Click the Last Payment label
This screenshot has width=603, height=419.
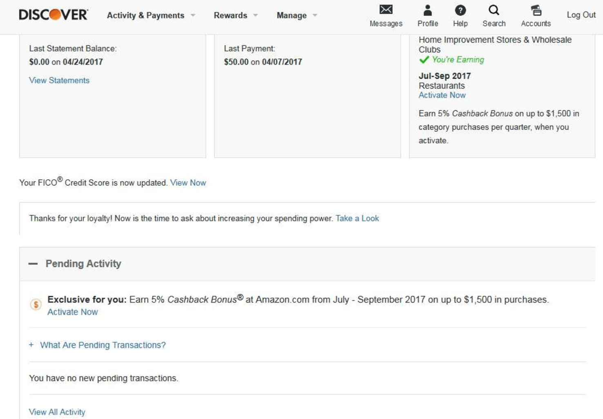(x=249, y=49)
